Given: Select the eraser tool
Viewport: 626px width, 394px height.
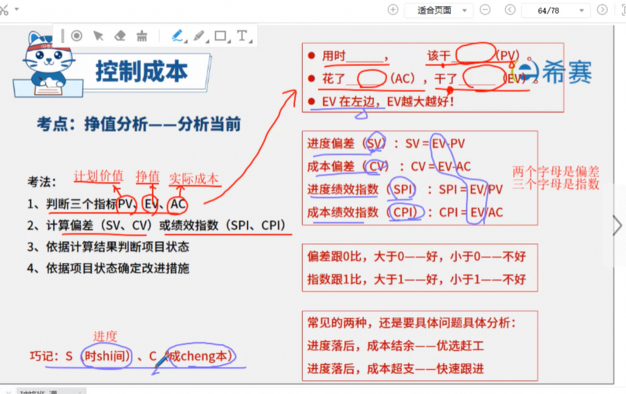Looking at the screenshot, I should [120, 36].
